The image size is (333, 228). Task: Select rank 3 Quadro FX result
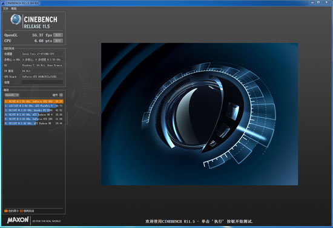click(x=34, y=110)
